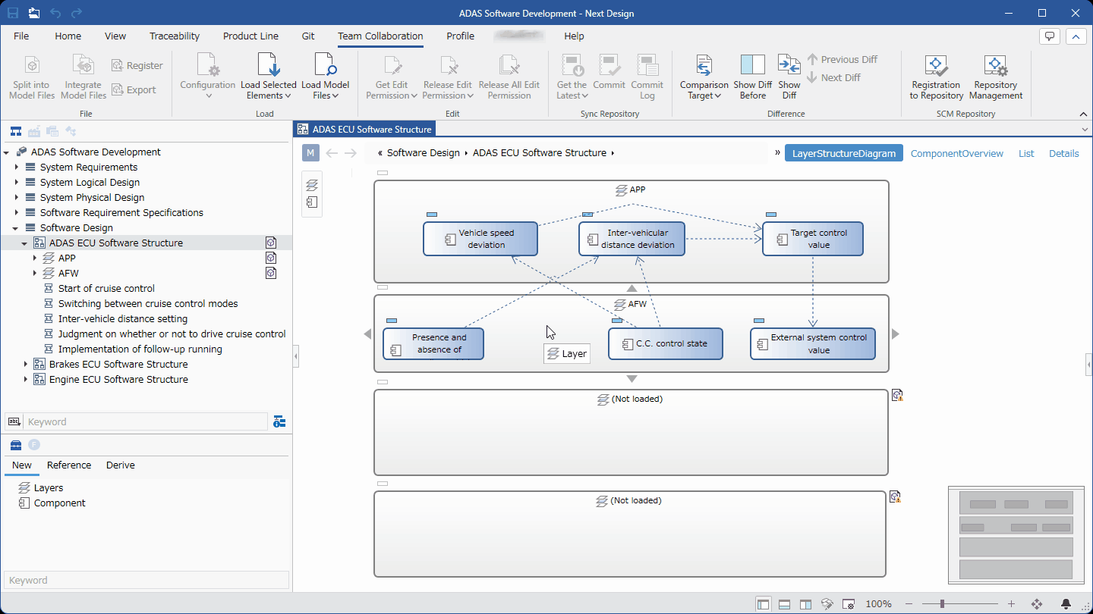
Task: Click the load icon beside APP row
Action: [271, 258]
